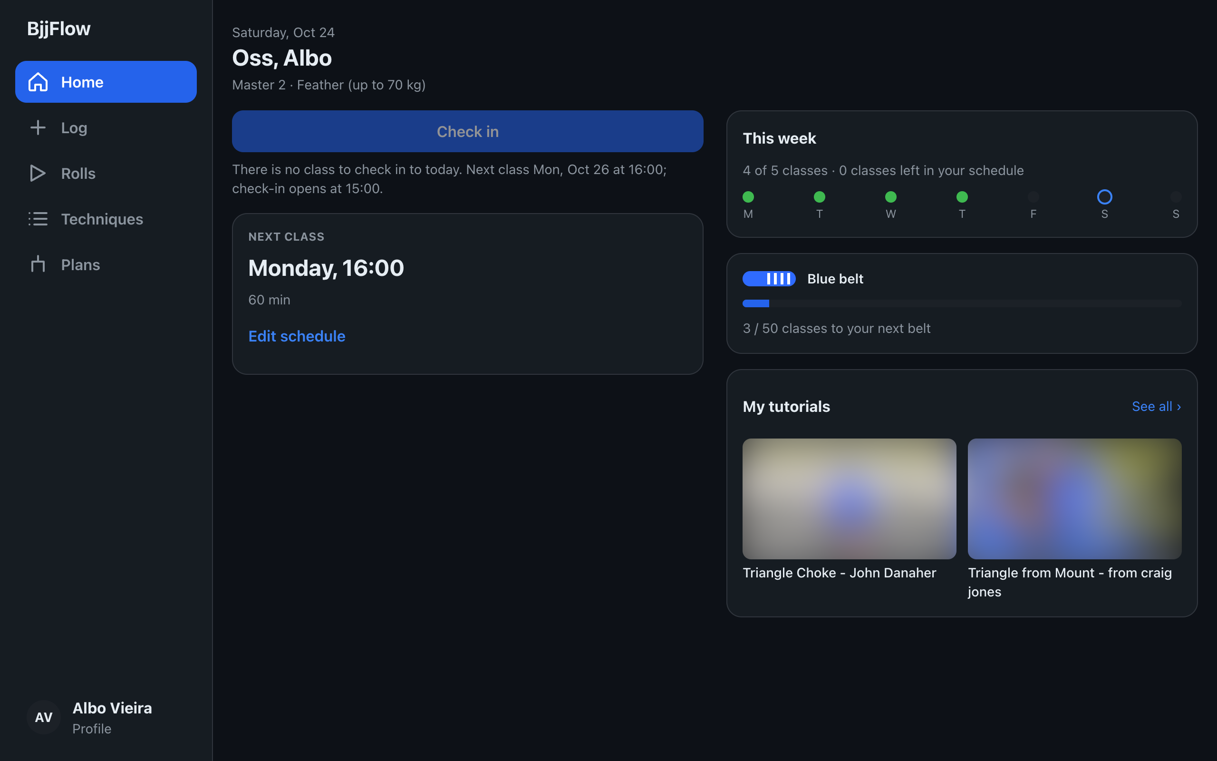The width and height of the screenshot is (1217, 761).
Task: Open the Triangle Choke John Danaher thumbnail
Action: (849, 499)
